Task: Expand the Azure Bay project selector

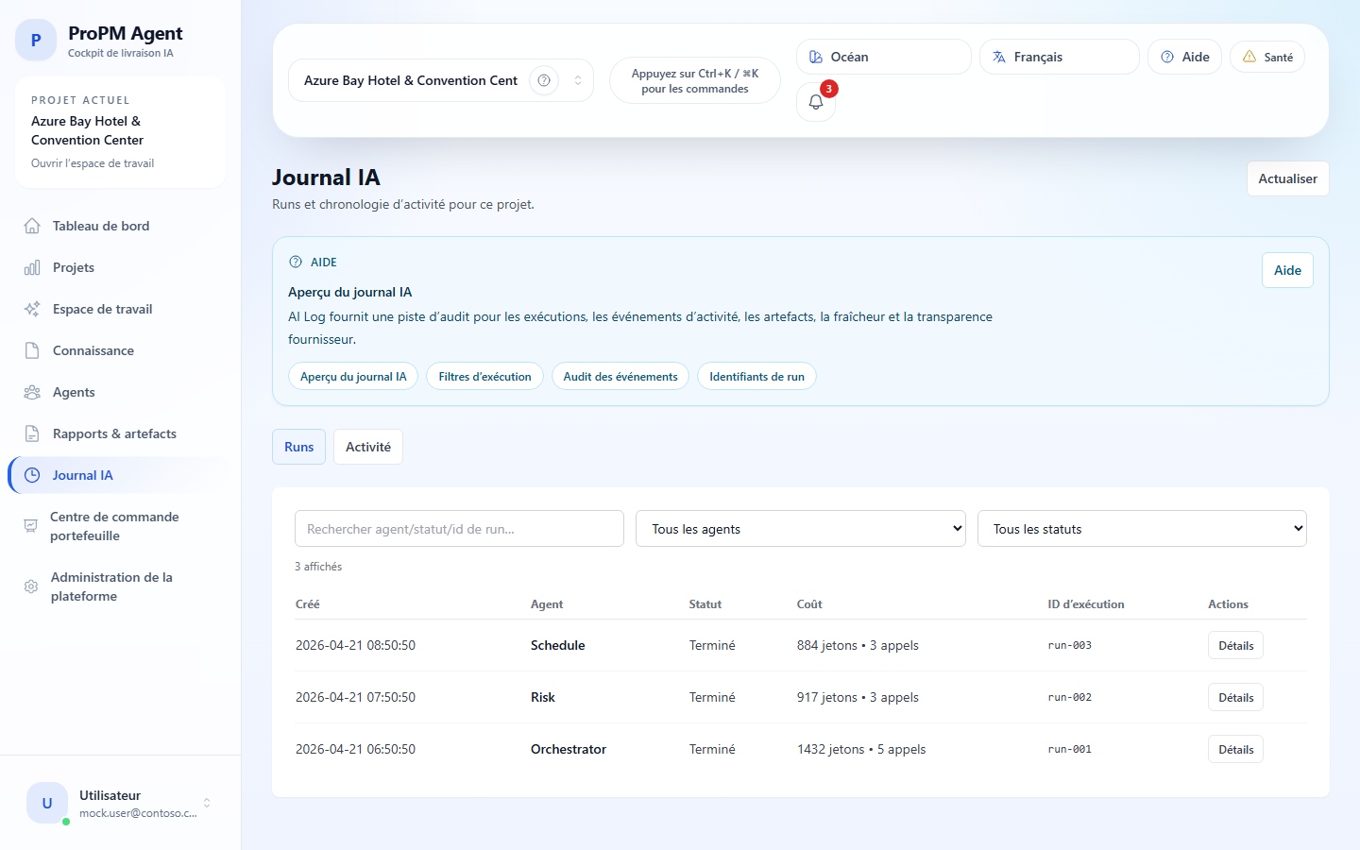Action: click(577, 80)
